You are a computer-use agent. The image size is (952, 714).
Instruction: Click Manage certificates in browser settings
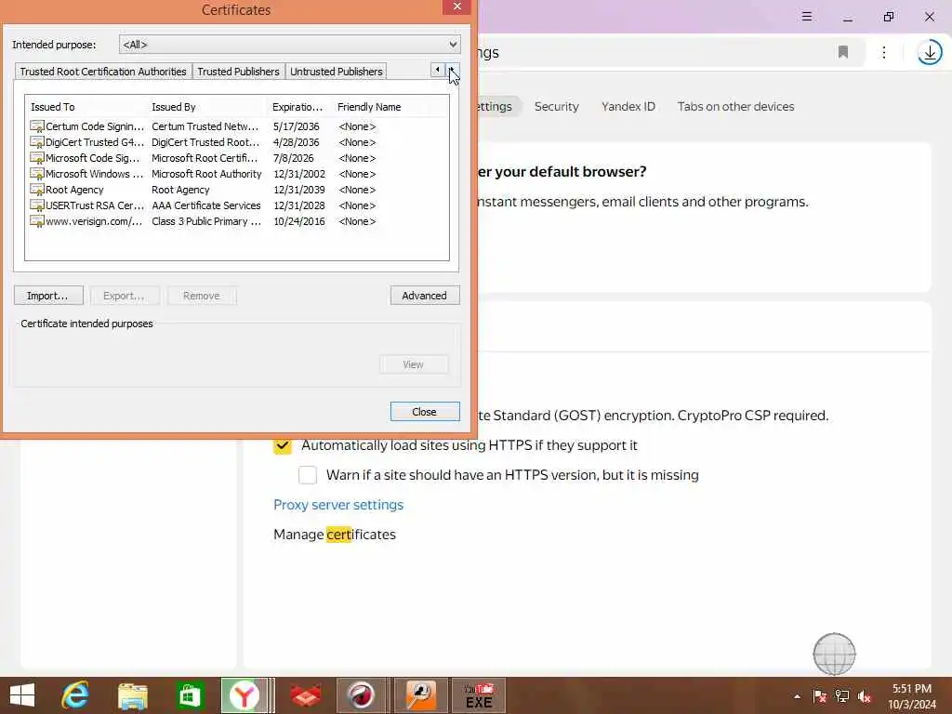(335, 535)
